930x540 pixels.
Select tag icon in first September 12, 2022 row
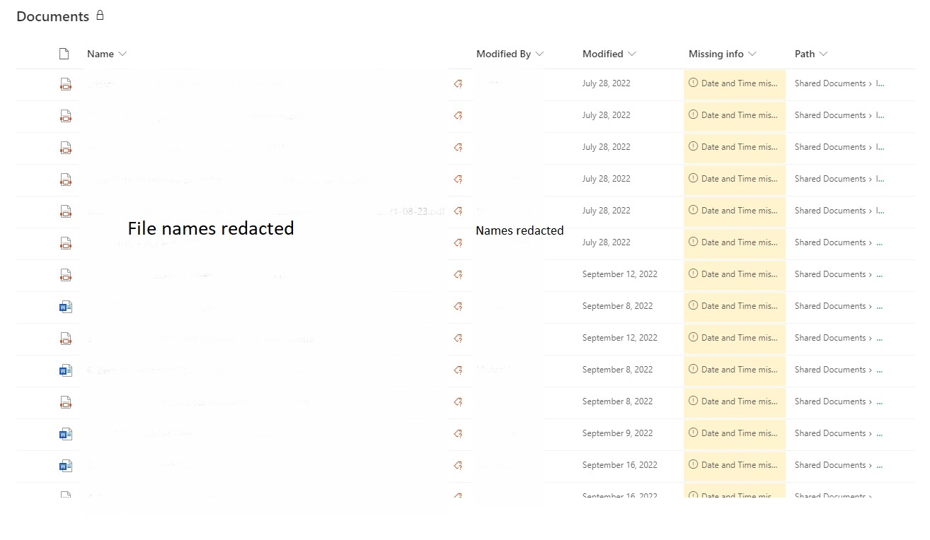coord(458,275)
